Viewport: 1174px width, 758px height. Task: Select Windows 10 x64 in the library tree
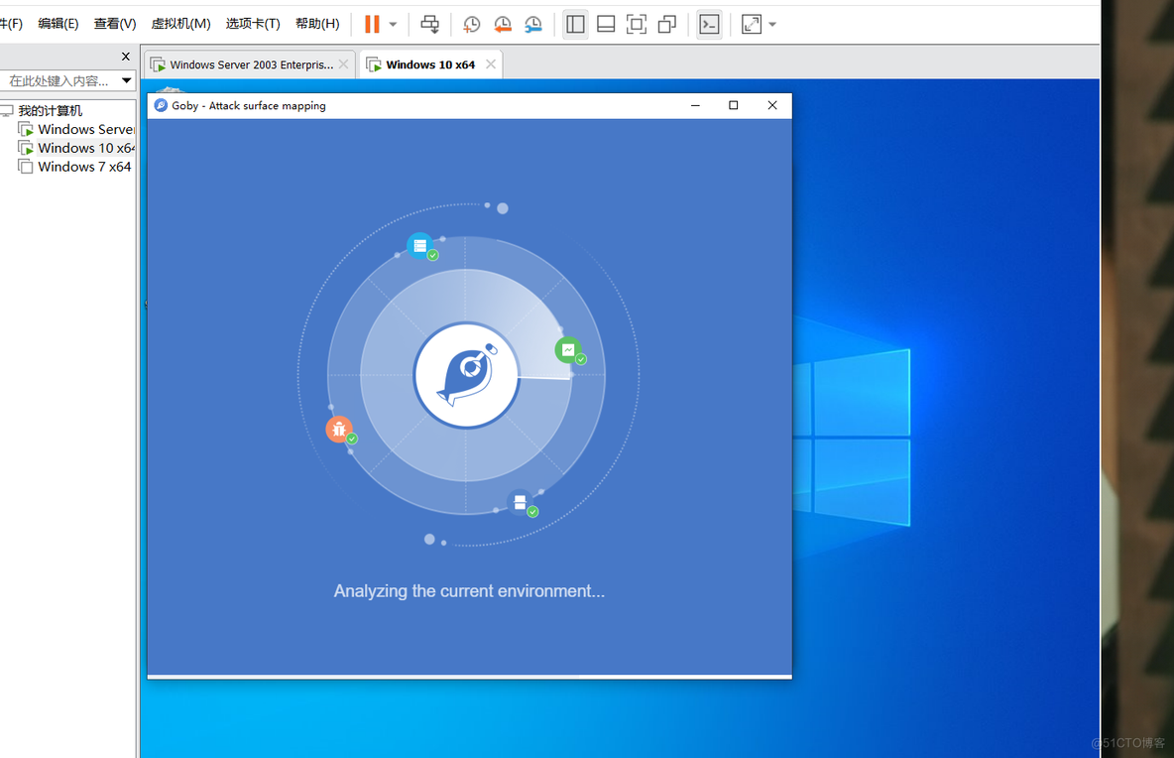pos(76,148)
